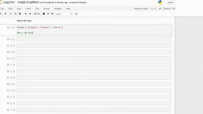Viewport: 203px width, 114px height.
Task: Rename notebook title Loops in python
Action: [28, 2]
